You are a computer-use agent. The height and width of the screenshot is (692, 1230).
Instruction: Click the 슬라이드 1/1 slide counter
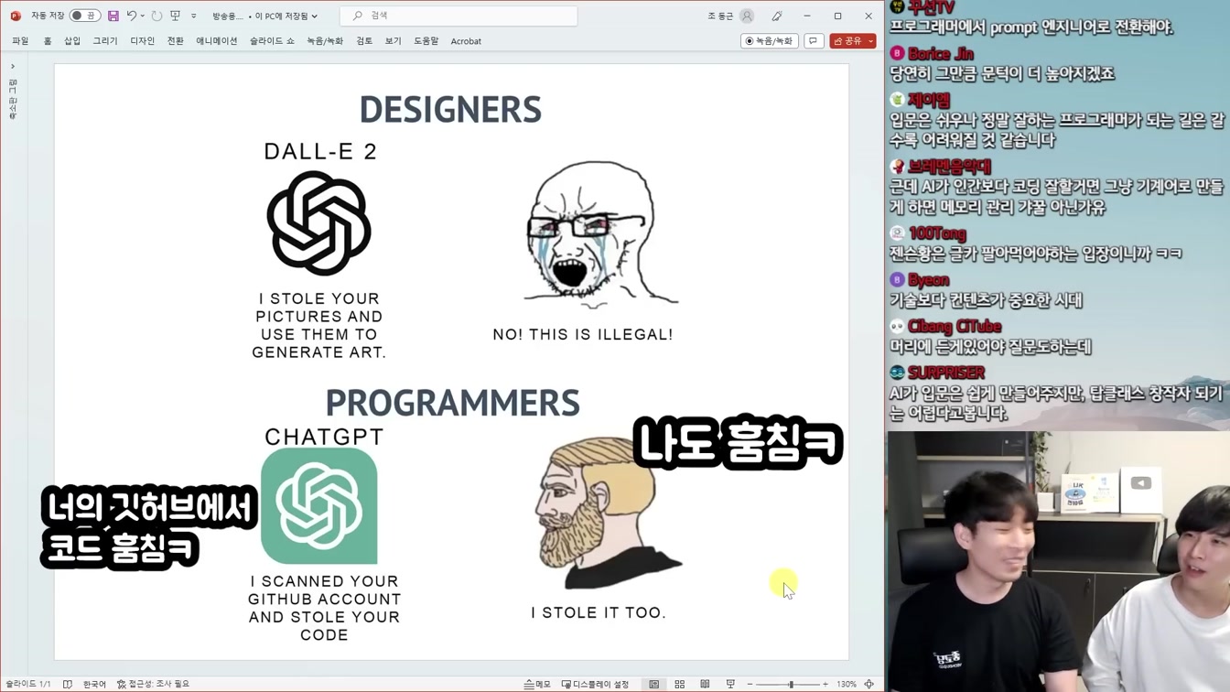(28, 684)
